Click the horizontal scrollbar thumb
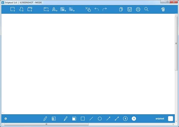 point(46,124)
